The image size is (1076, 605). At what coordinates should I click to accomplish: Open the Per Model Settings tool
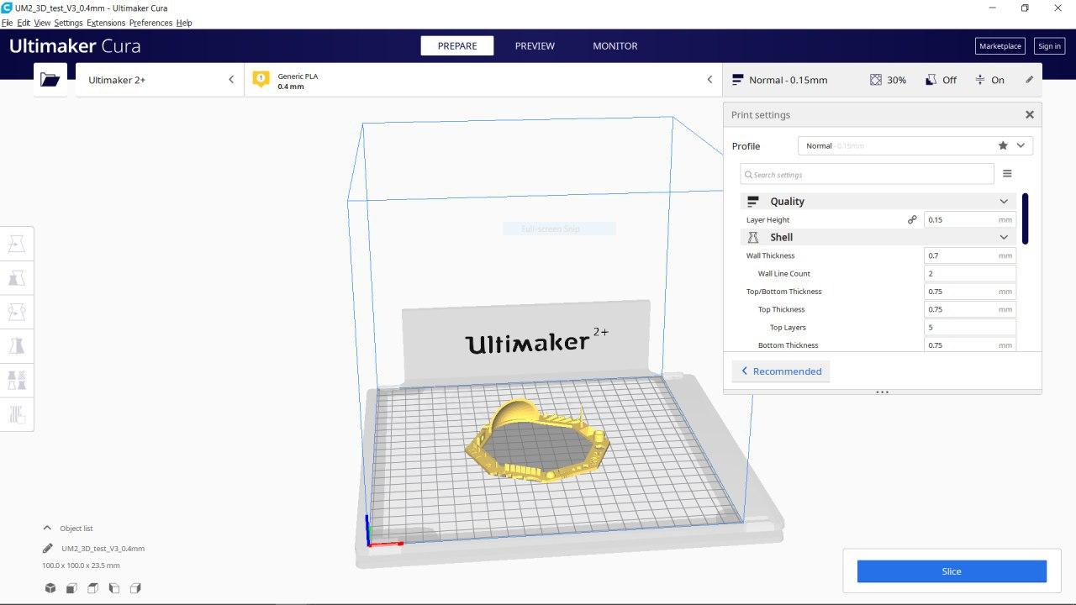(x=17, y=380)
